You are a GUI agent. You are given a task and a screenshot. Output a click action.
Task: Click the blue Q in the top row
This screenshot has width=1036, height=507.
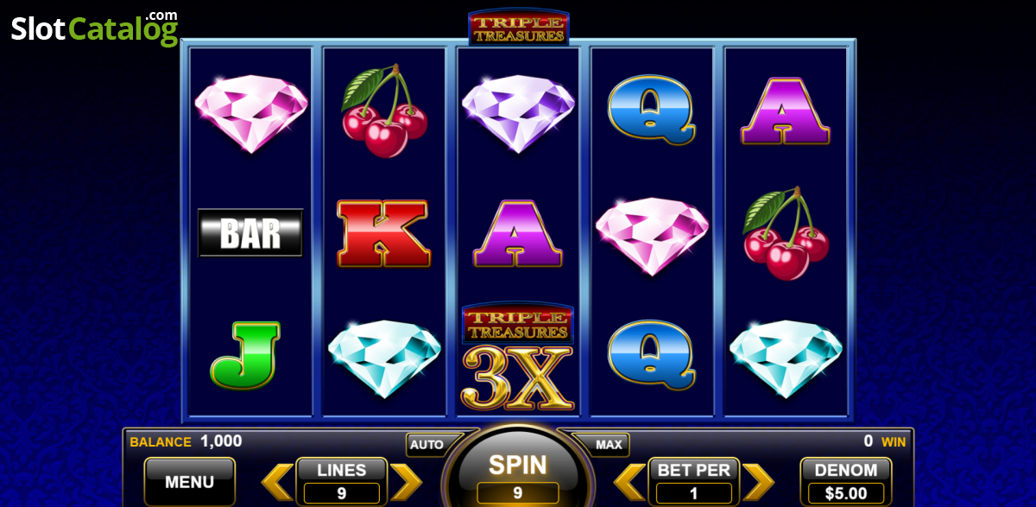pos(651,109)
